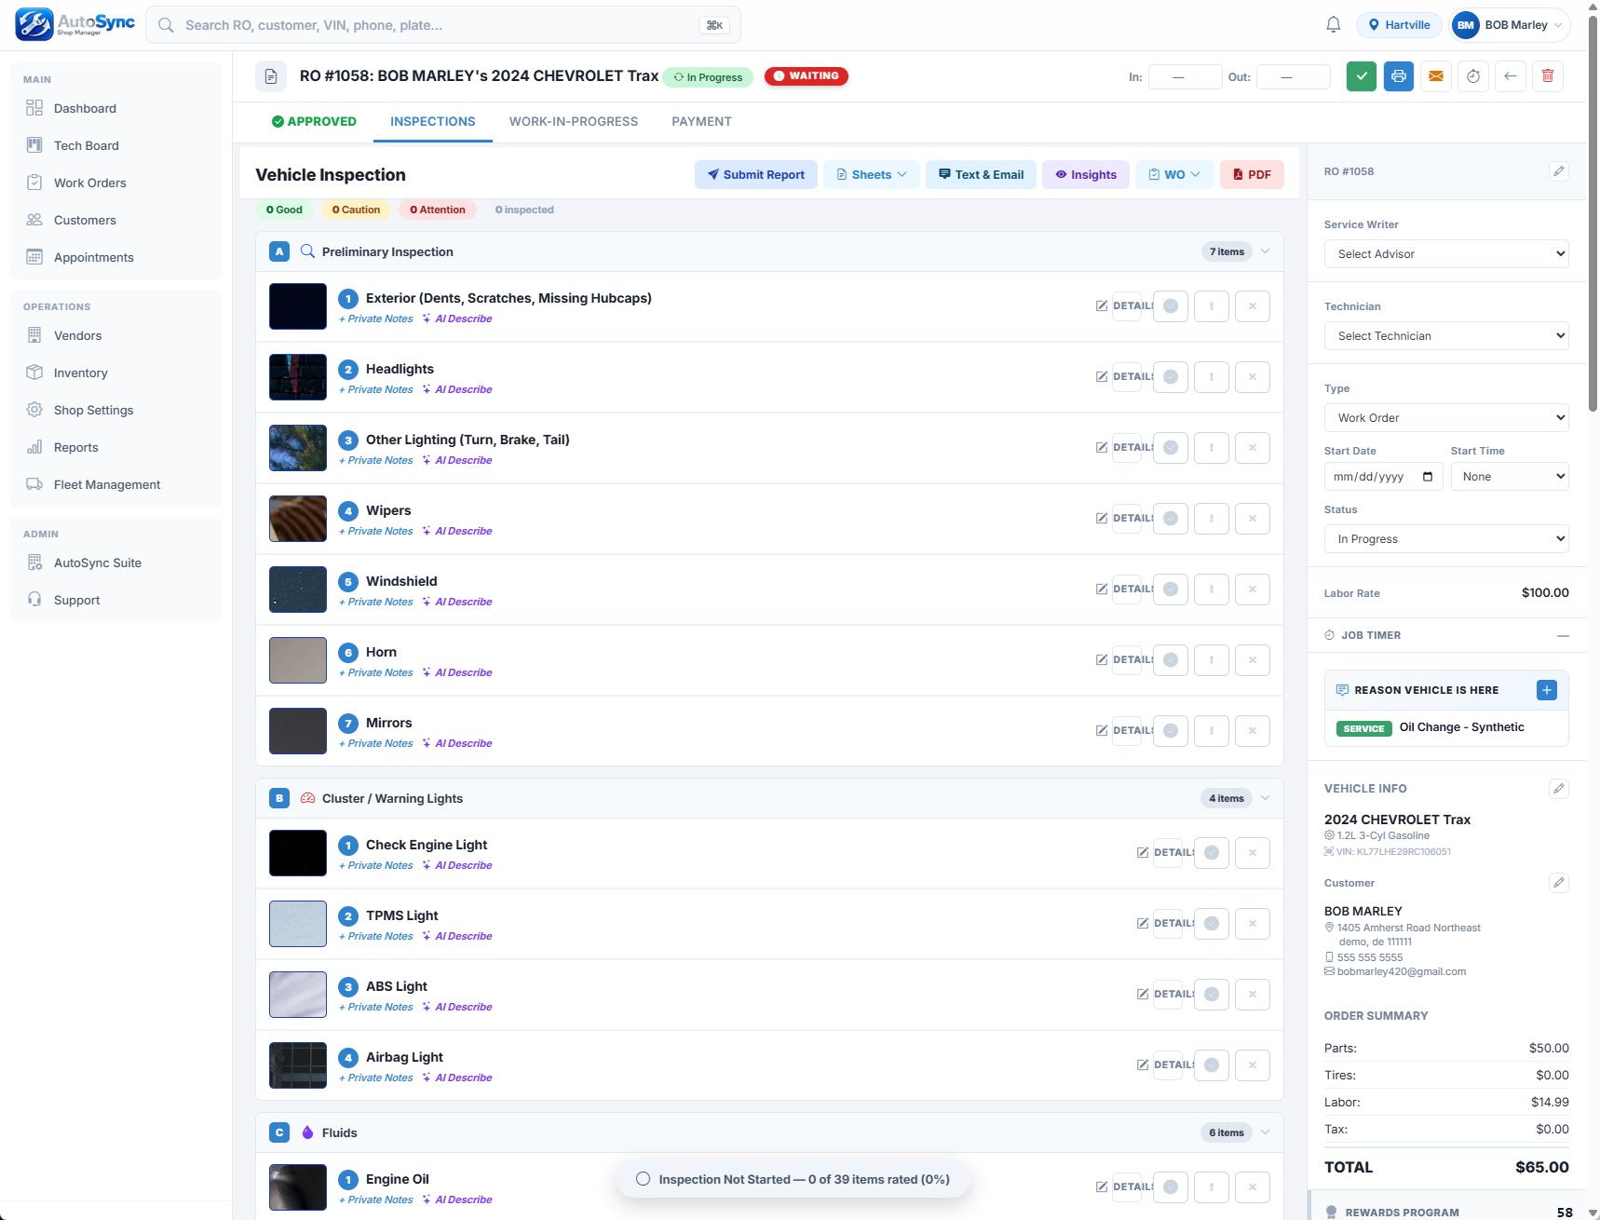Open the Service Writer advisor dropdown

1446,254
